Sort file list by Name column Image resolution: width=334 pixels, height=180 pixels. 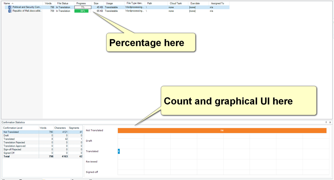pyautogui.click(x=7, y=3)
